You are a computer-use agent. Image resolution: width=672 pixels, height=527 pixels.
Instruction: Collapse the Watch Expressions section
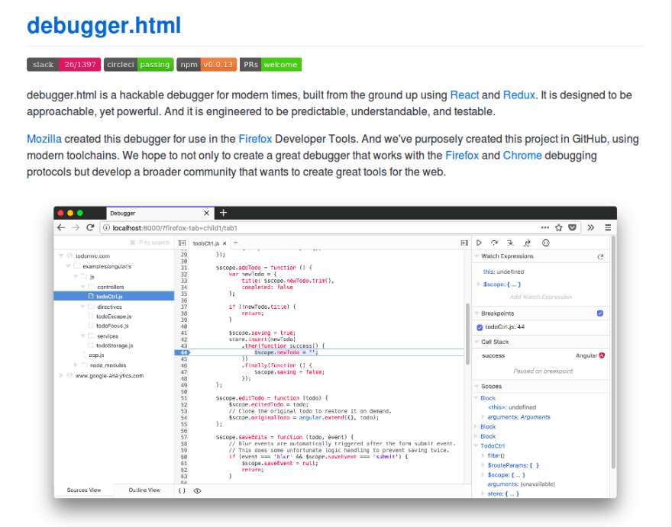[x=477, y=256]
